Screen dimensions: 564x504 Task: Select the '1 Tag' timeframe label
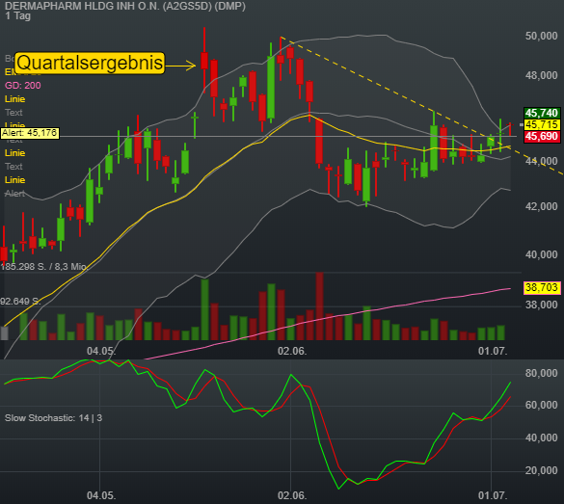[18, 15]
